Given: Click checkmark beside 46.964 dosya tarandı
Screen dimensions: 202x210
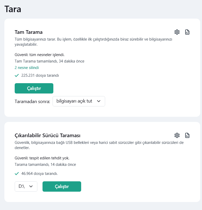Looking at the screenshot, I should click(x=17, y=174).
